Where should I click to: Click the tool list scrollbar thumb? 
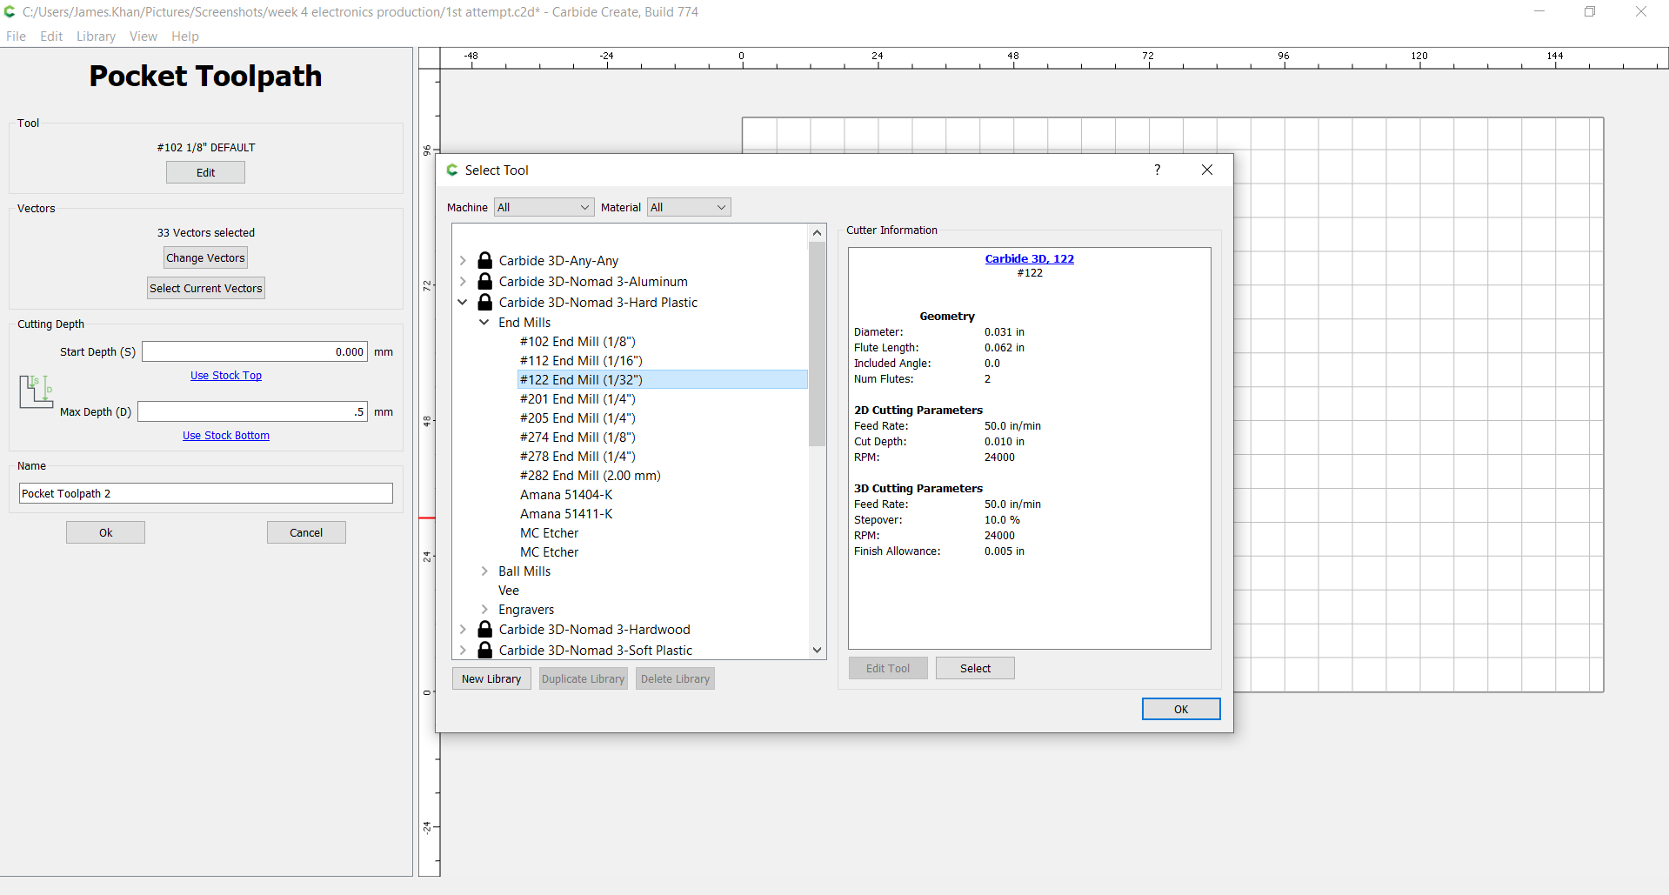tap(817, 344)
